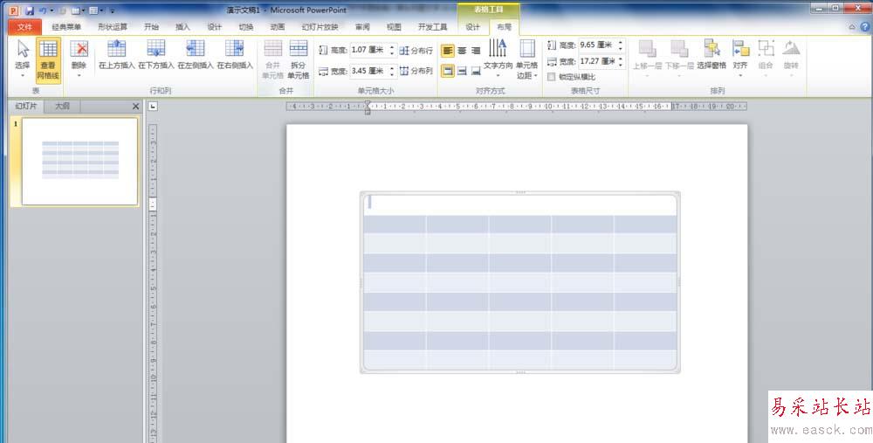
Task: Align cell text to bottom
Action: [476, 71]
